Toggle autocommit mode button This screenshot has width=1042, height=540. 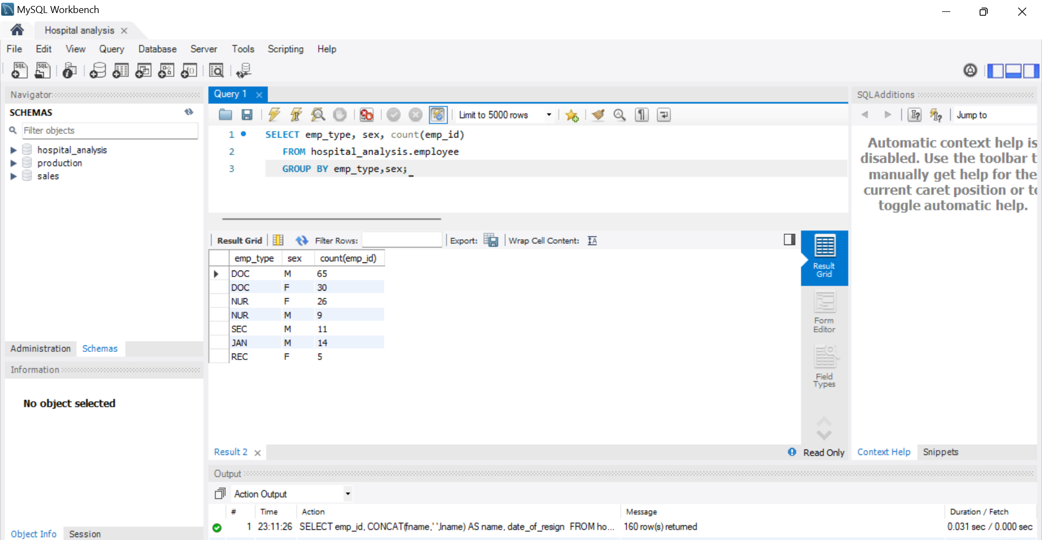click(x=438, y=114)
